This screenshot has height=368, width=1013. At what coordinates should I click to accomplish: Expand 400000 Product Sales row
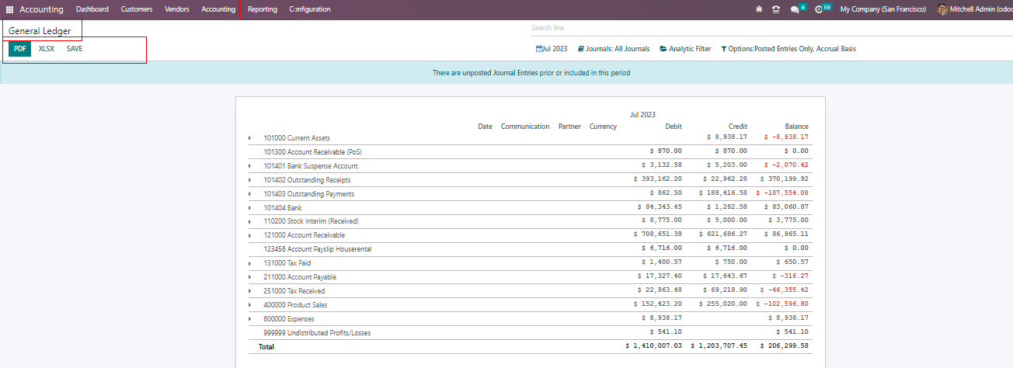[x=250, y=305]
